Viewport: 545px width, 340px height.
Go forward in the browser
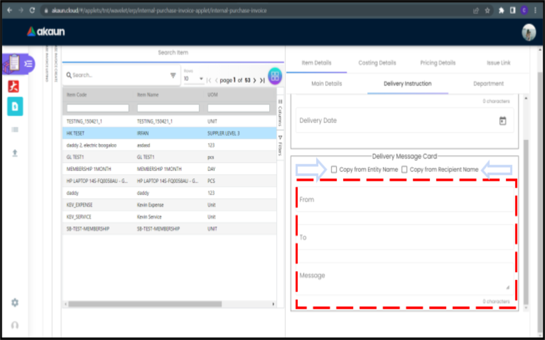click(x=21, y=10)
